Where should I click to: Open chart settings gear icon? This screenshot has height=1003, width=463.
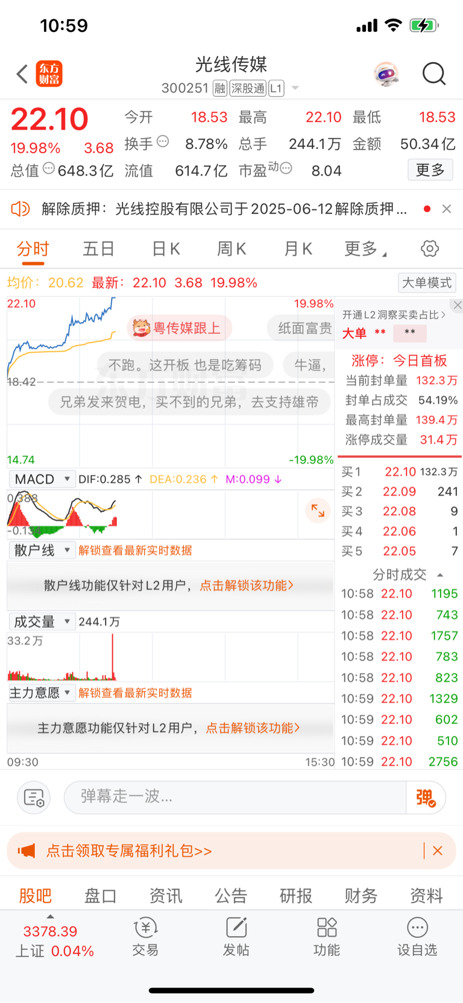pyautogui.click(x=429, y=248)
